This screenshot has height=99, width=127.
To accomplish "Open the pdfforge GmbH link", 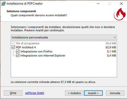I will tap(35, 93).
